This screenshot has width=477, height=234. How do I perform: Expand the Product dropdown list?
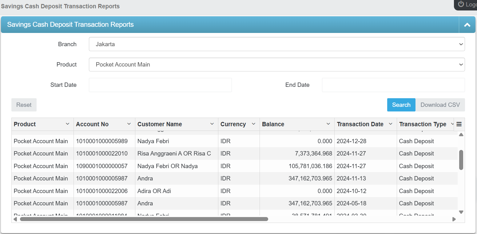(276, 65)
